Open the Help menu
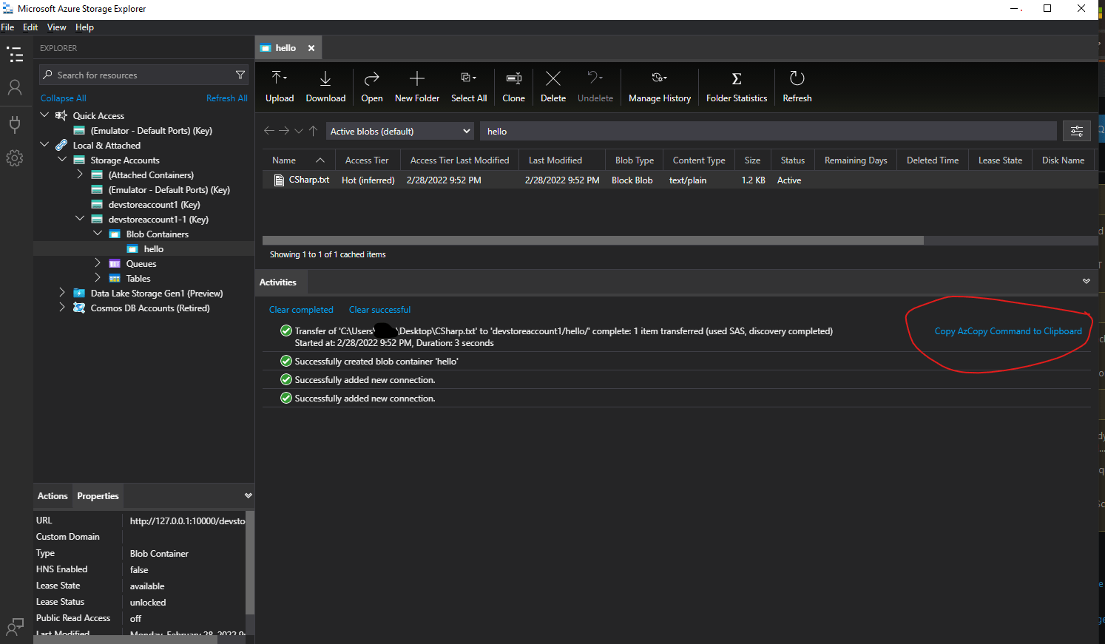This screenshot has width=1105, height=644. 84,27
